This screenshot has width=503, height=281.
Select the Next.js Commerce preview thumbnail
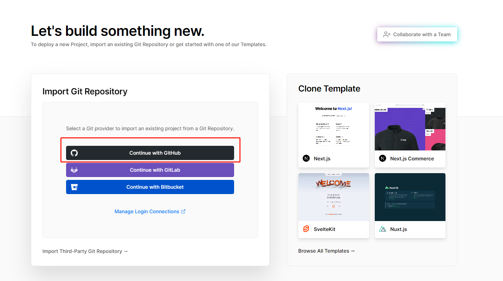410,126
